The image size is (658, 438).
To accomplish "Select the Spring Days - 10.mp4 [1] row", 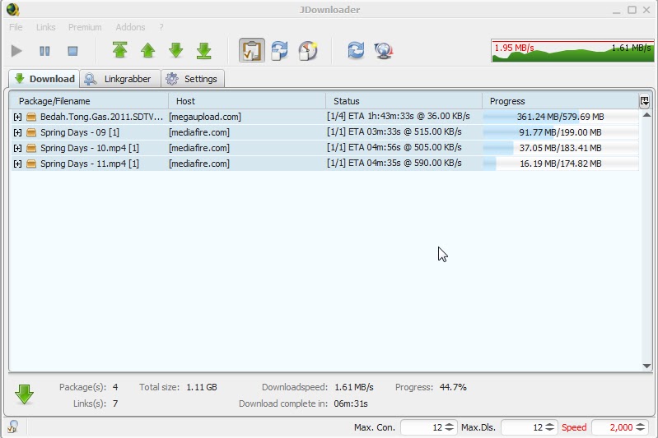I will [324, 148].
